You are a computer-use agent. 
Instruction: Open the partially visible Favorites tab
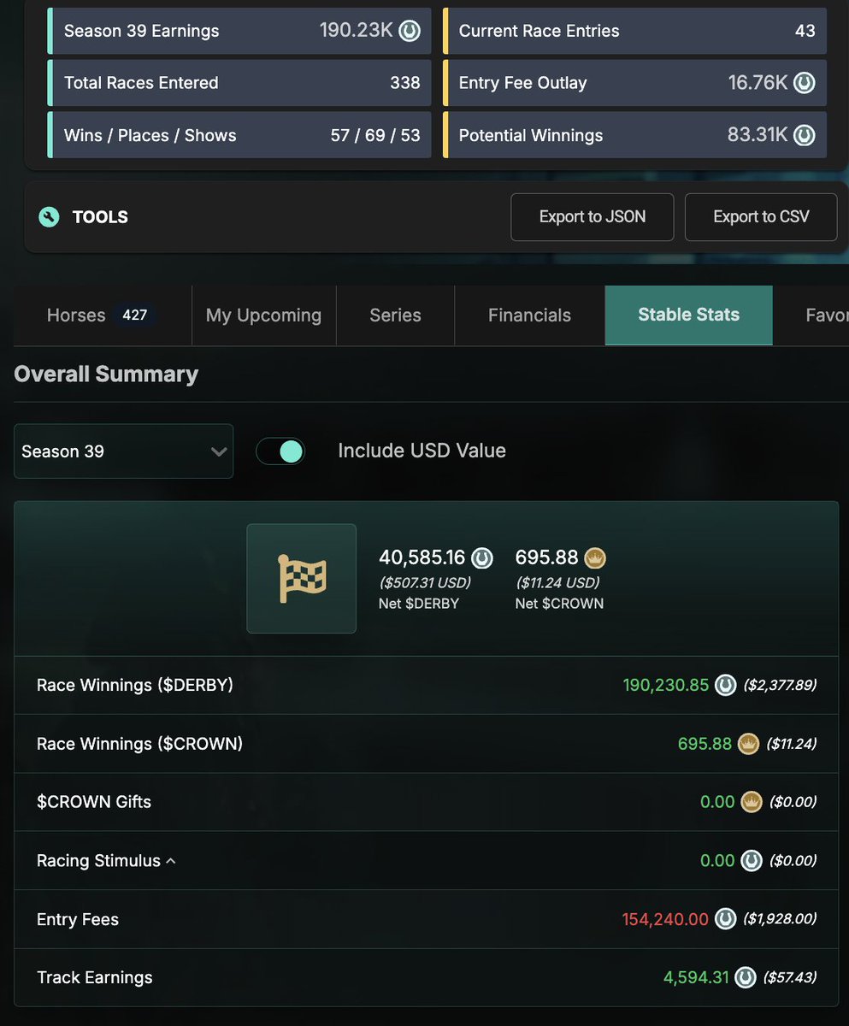(811, 315)
